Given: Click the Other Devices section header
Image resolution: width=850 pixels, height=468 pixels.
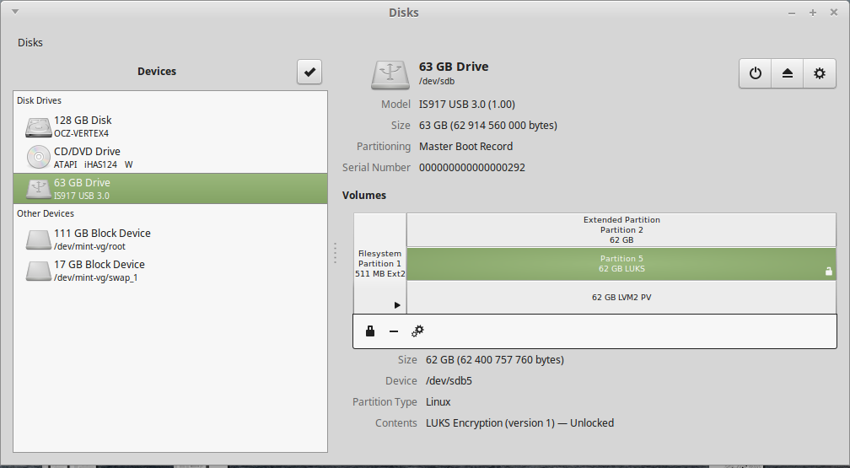Looking at the screenshot, I should click(46, 213).
